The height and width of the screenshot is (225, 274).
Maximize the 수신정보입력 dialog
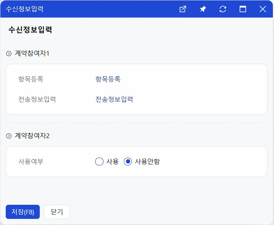click(x=243, y=9)
